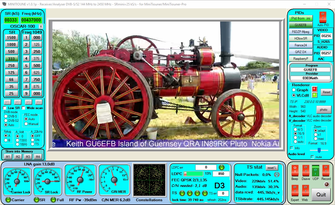Take a snapshot with photo button

(324, 110)
